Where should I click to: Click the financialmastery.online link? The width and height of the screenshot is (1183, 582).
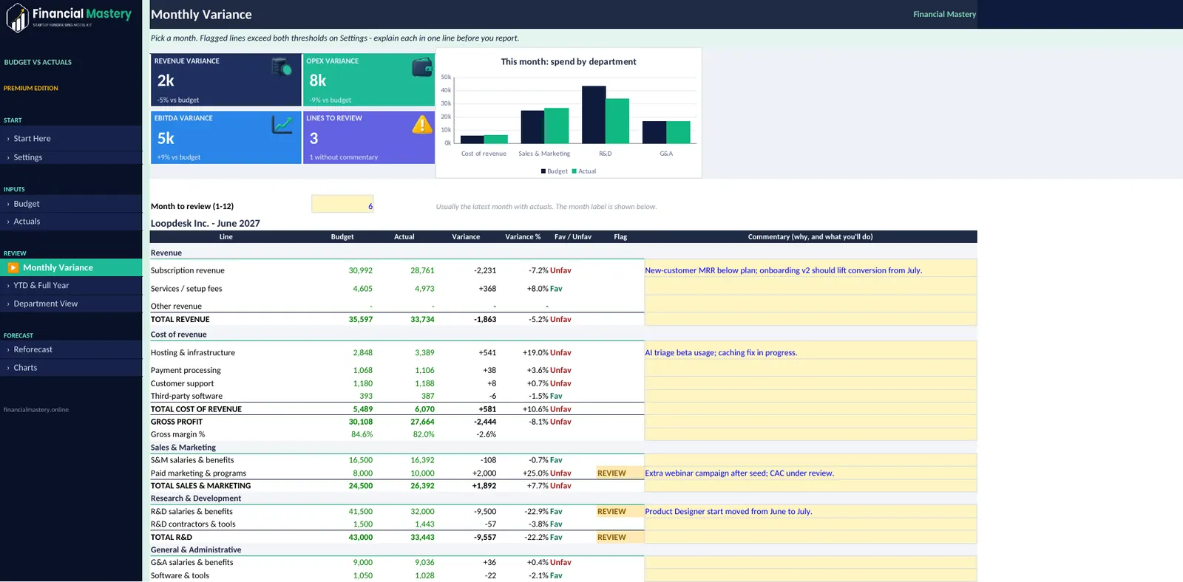coord(36,410)
